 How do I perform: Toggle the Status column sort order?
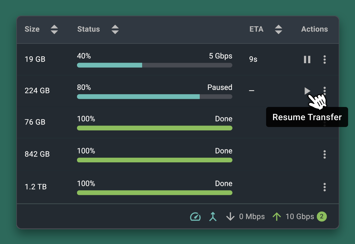115,29
